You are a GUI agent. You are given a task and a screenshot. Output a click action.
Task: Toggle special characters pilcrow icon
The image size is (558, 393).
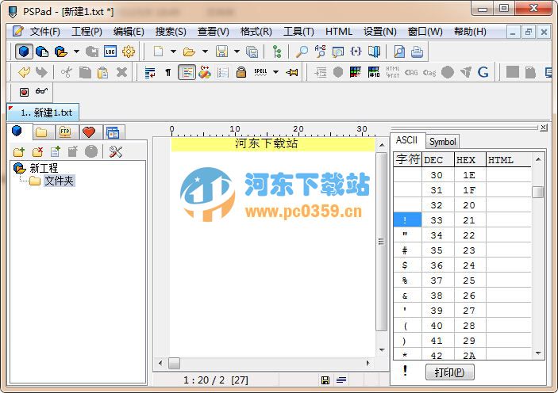(x=168, y=72)
